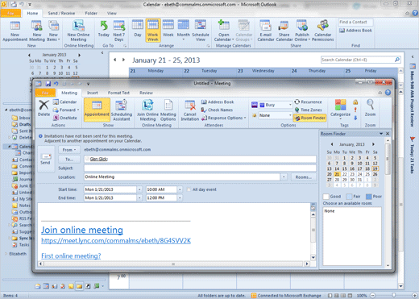
Task: Click the Rooms... button
Action: pos(304,177)
